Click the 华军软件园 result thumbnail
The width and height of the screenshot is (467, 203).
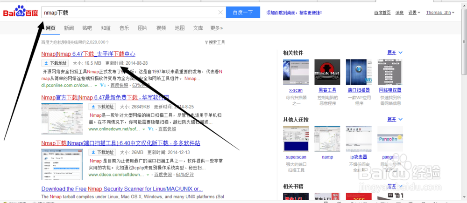62,119
